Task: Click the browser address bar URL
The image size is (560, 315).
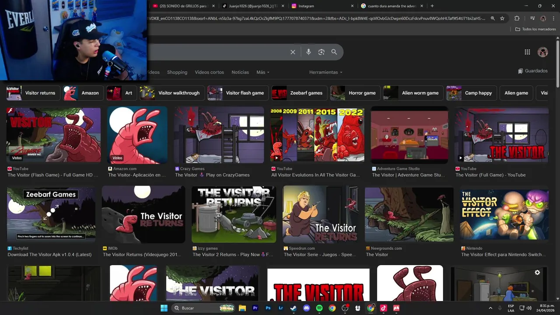Action: pyautogui.click(x=317, y=18)
